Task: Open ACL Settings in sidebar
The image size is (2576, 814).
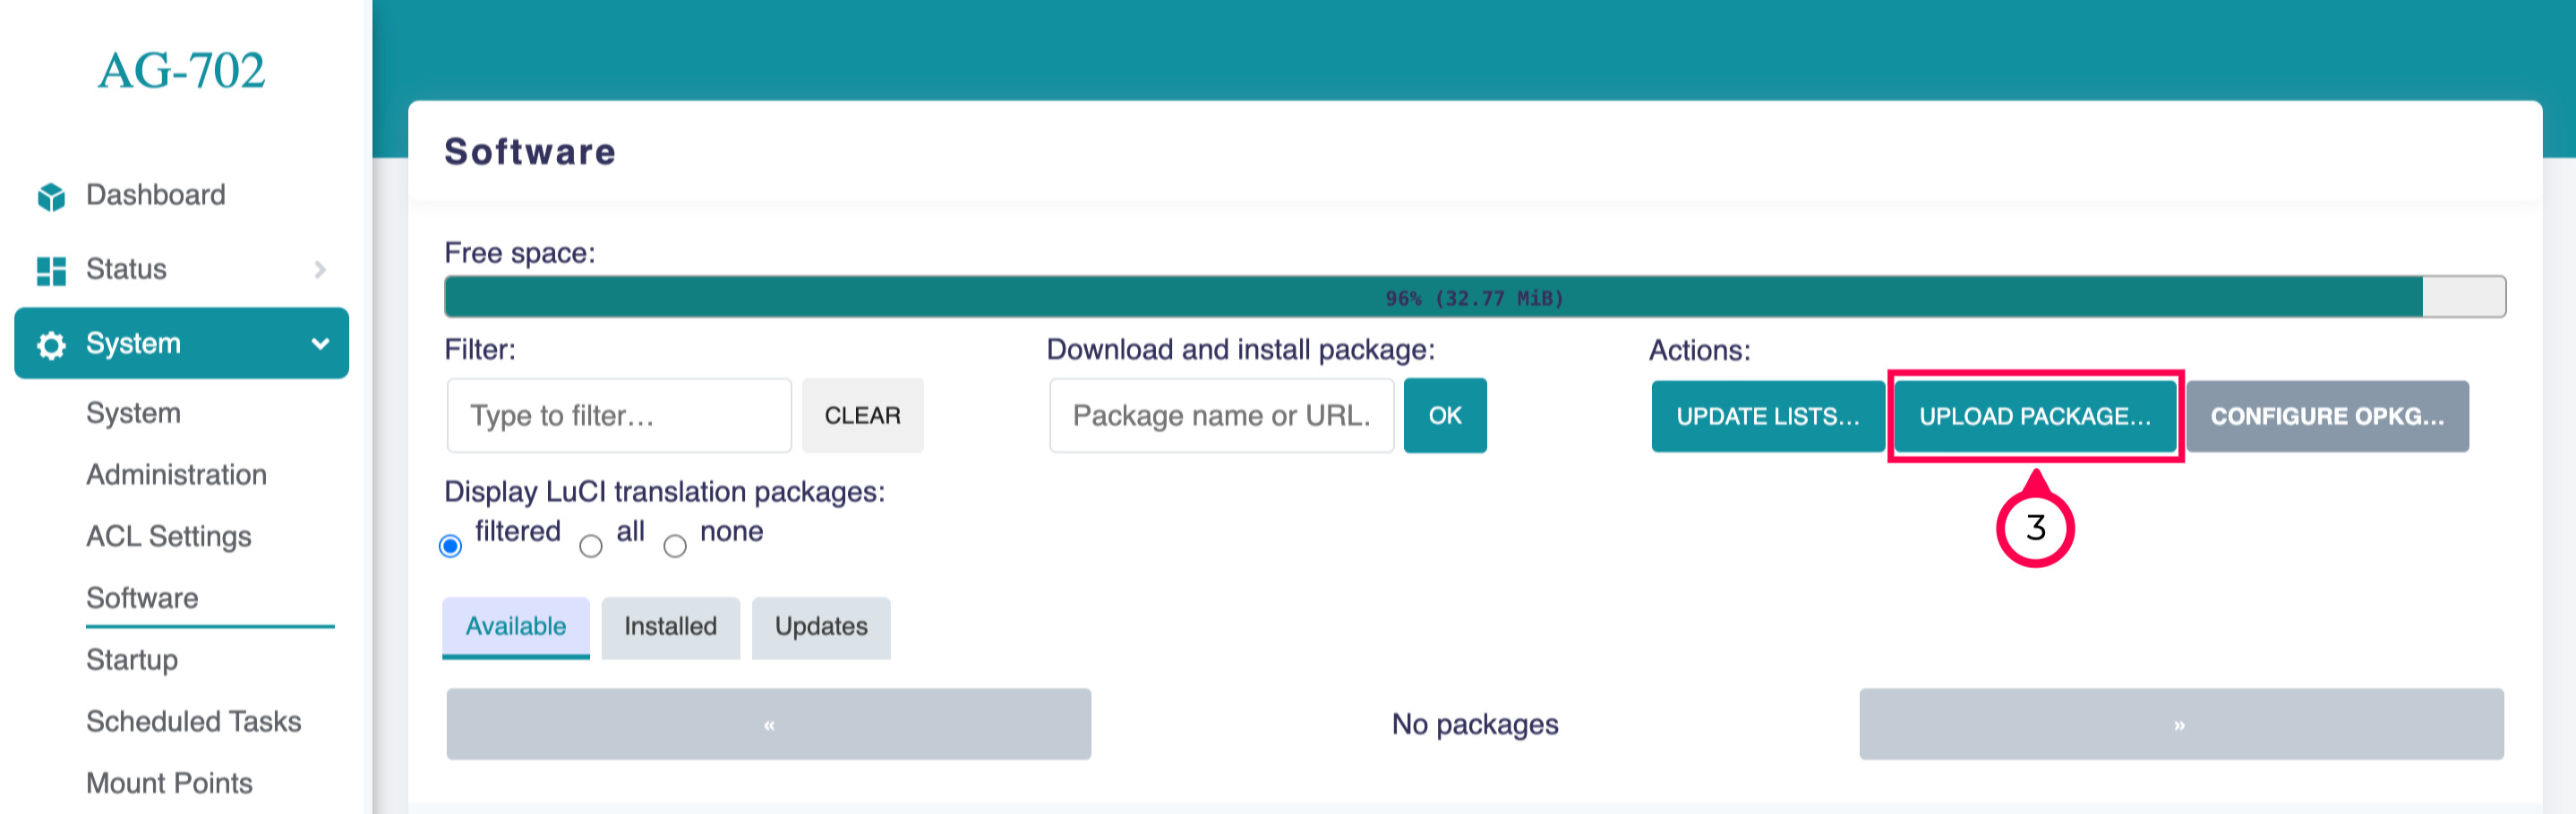Action: 168,537
